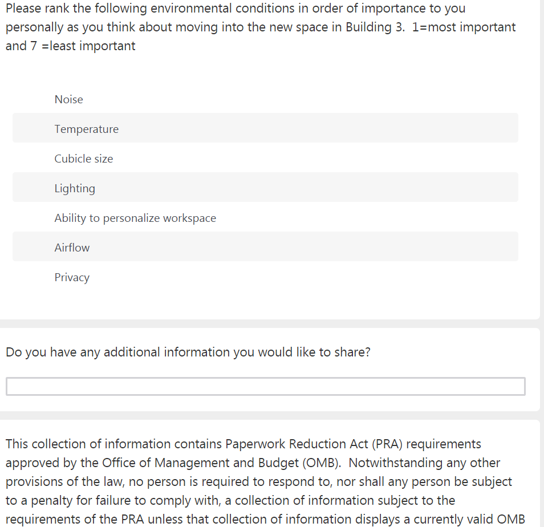Click the Privacy ranking item
This screenshot has height=527, width=544.
tap(72, 277)
